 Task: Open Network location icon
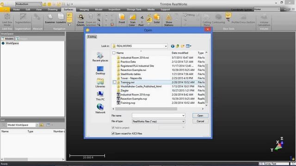tap(100, 109)
